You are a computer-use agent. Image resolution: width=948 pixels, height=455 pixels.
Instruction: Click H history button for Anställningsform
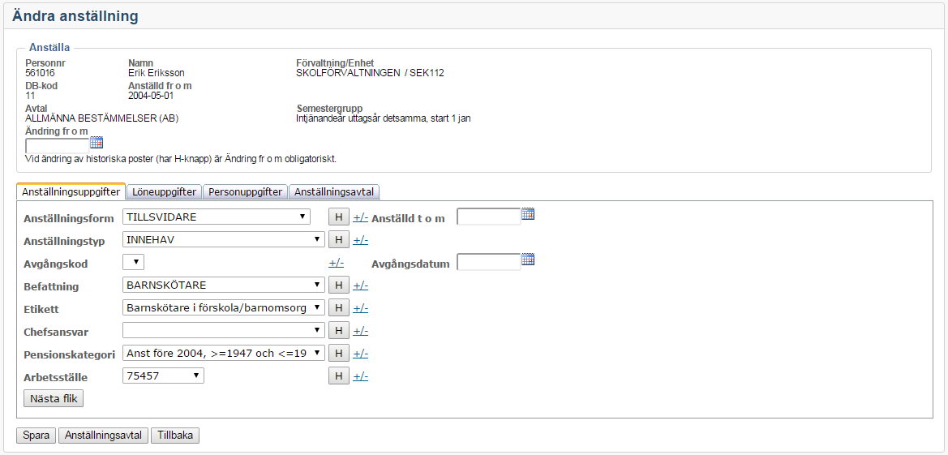coord(339,217)
